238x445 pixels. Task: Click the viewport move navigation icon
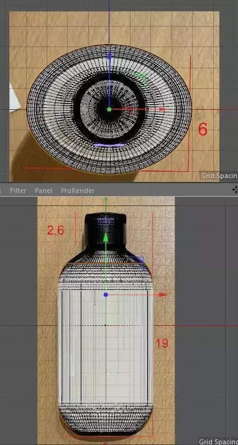coord(235,190)
